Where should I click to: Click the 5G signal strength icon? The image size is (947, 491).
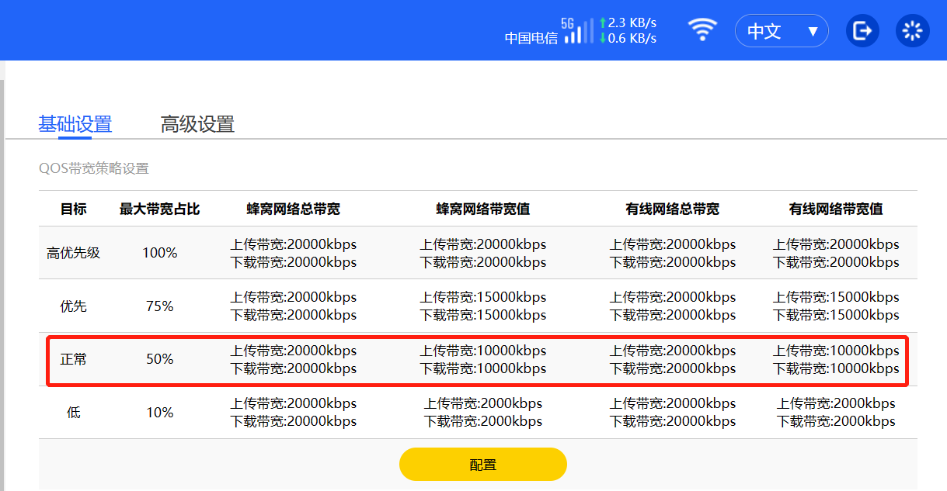tap(578, 30)
